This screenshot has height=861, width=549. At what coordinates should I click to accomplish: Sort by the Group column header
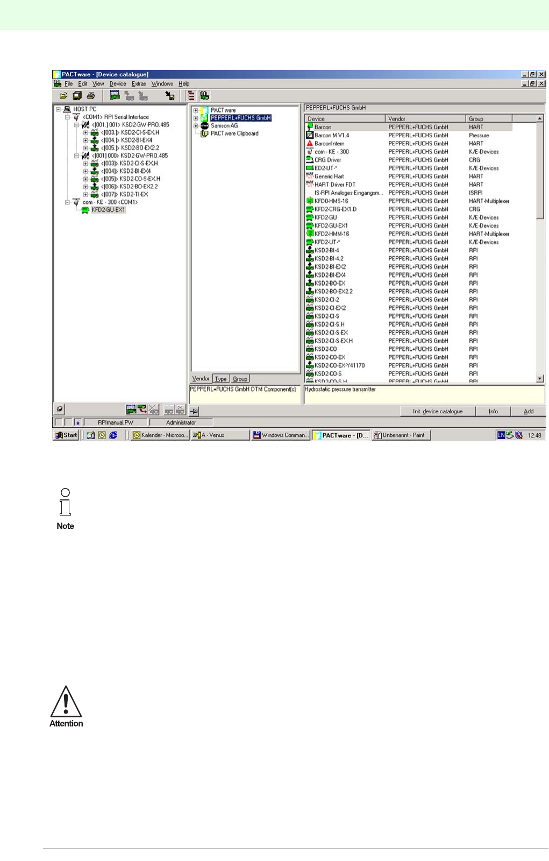click(x=489, y=118)
